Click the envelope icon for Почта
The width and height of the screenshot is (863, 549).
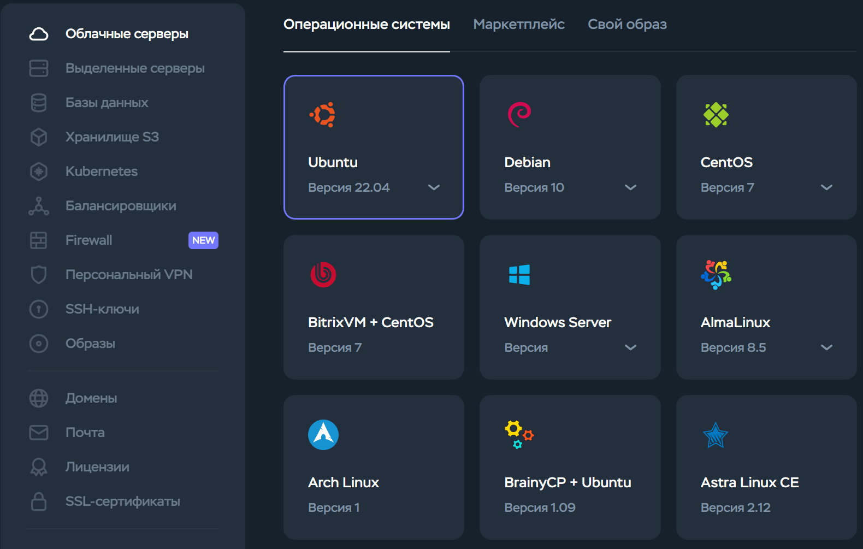tap(39, 433)
